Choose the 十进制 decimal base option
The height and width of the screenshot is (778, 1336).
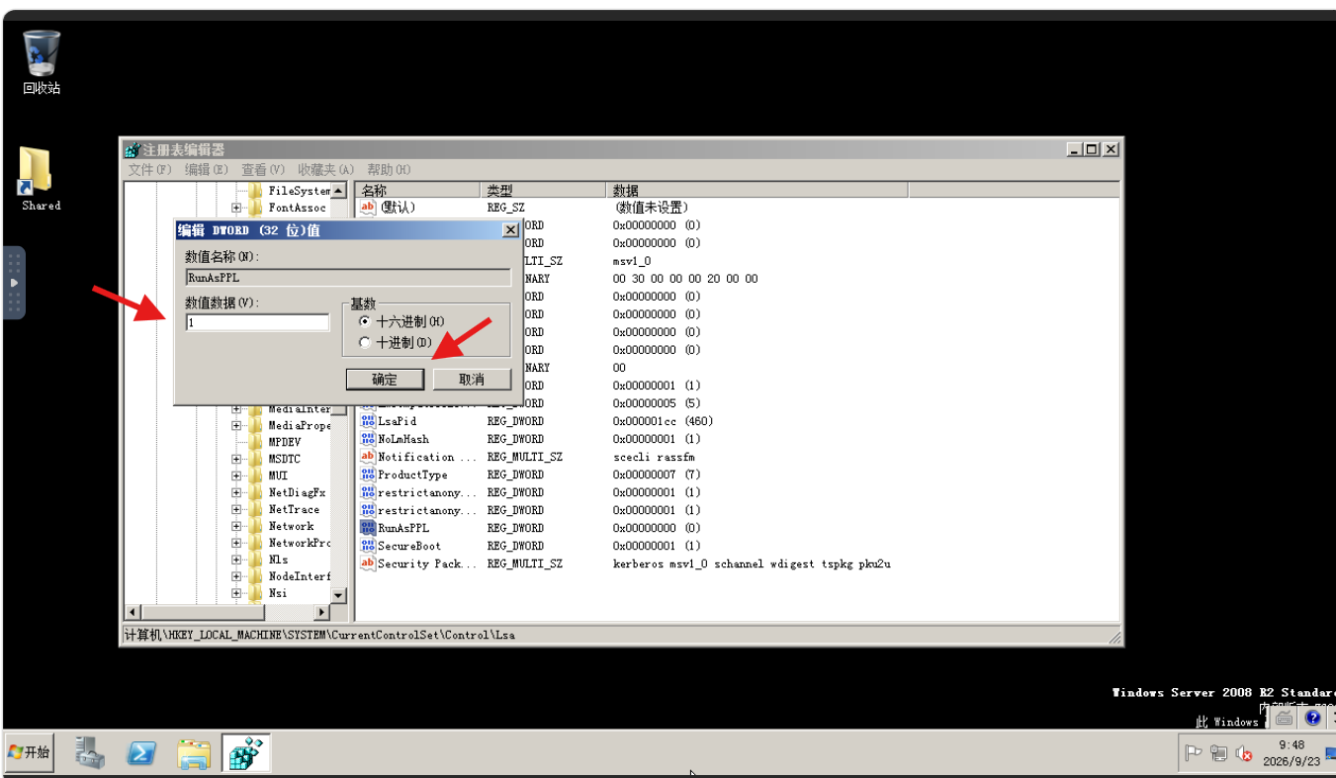click(396, 343)
